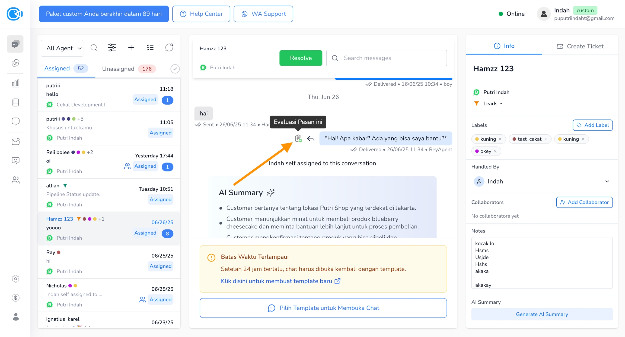Viewport: 625px width, 337px height.
Task: Expand the Leads pipeline dropdown
Action: pos(493,103)
